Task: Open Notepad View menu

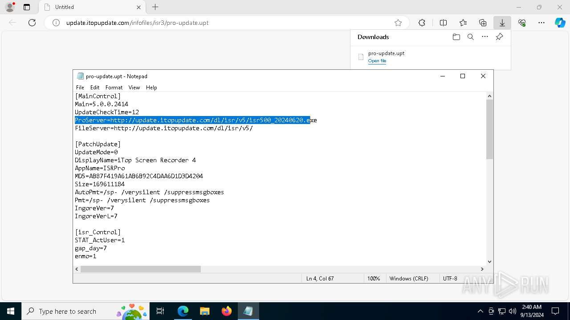Action: click(x=134, y=88)
